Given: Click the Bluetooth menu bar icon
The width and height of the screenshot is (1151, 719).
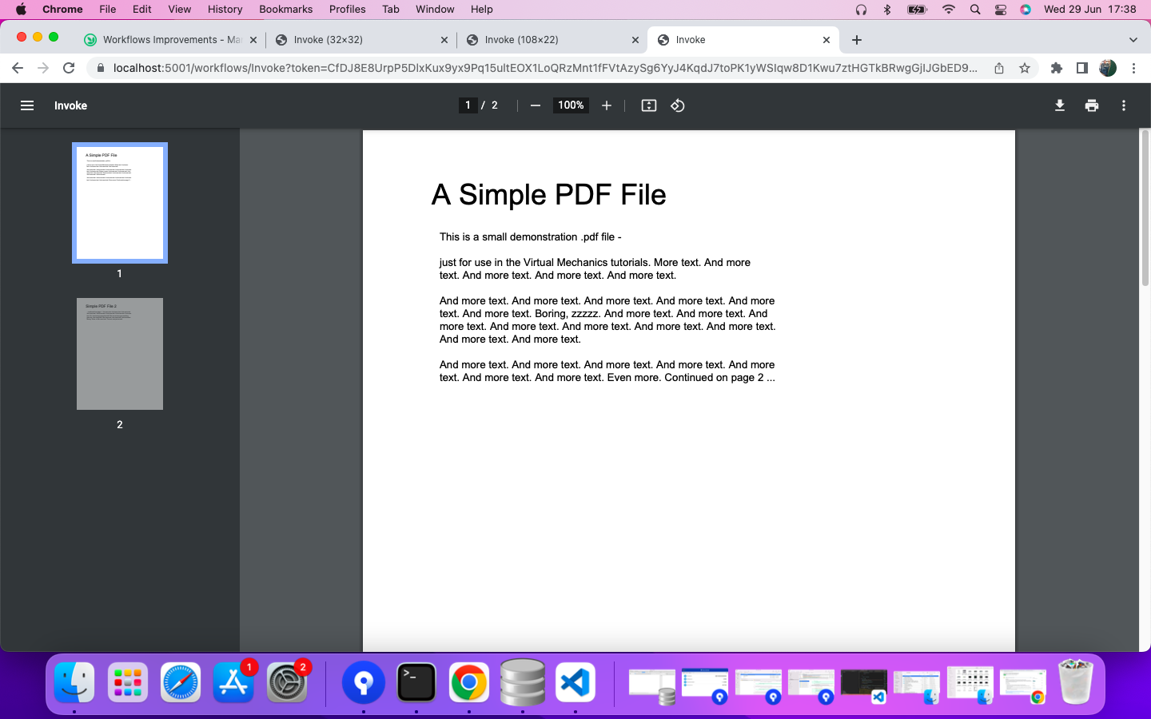Looking at the screenshot, I should 887,10.
